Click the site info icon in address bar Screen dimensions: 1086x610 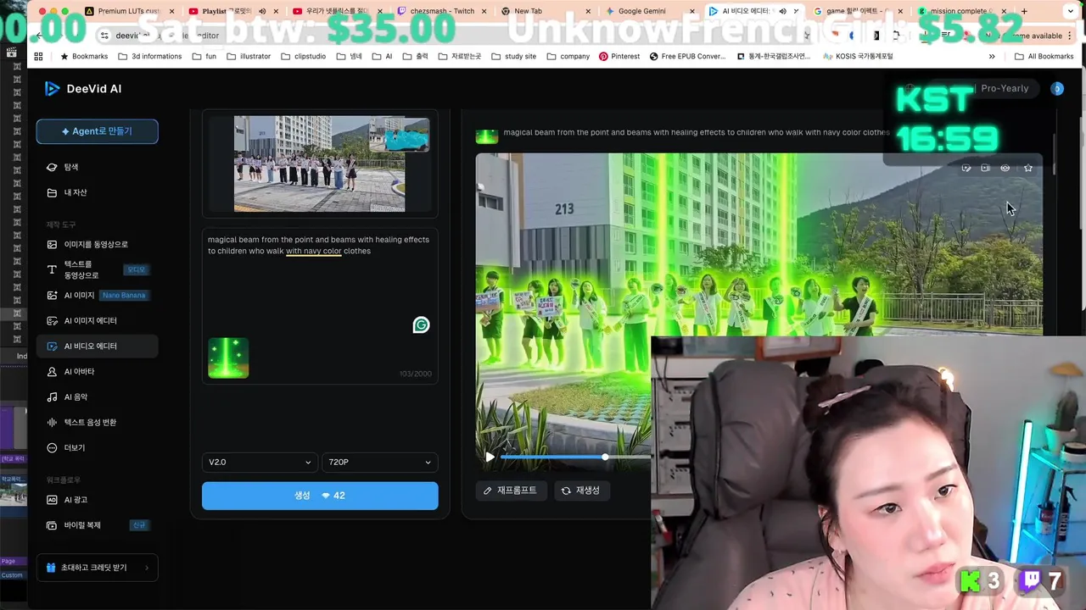pyautogui.click(x=104, y=36)
